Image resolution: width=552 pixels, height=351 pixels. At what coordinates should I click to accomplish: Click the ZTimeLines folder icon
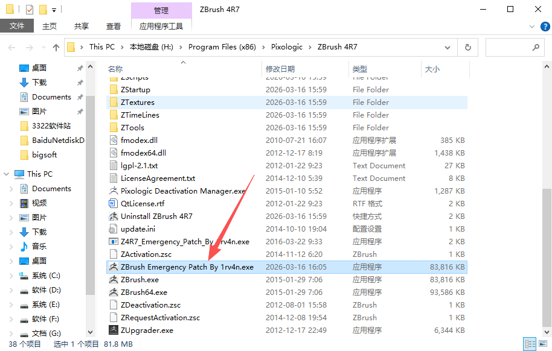(x=114, y=115)
